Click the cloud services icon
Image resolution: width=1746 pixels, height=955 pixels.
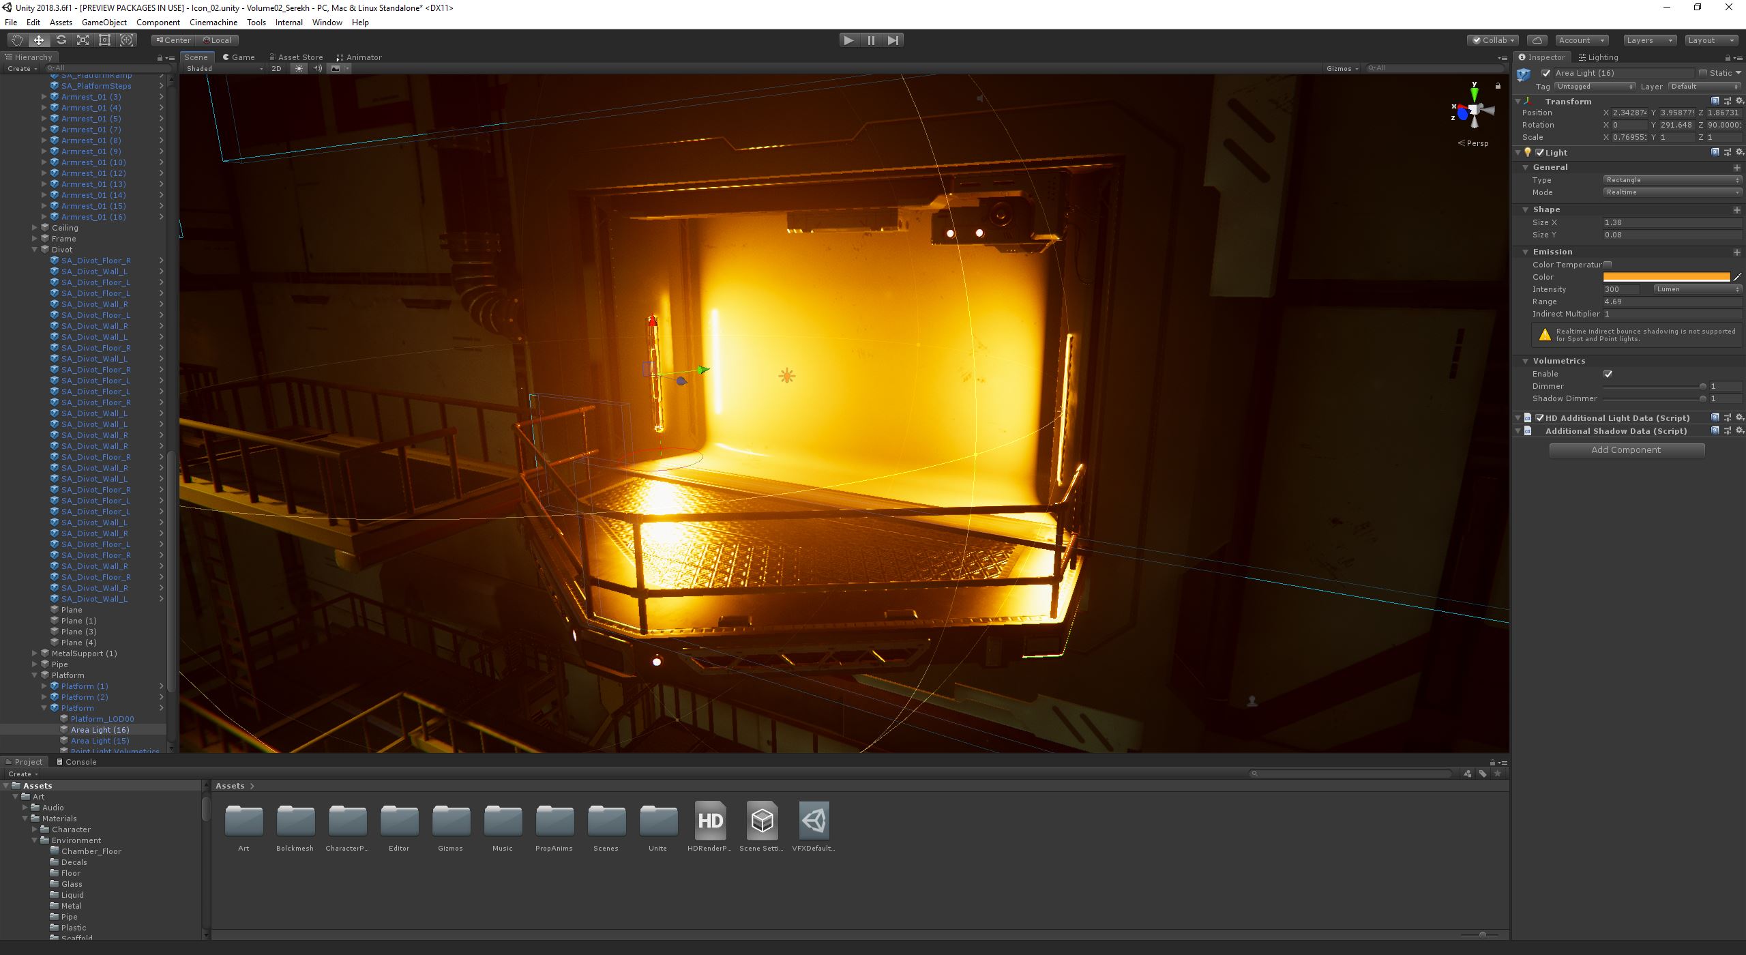(1537, 40)
